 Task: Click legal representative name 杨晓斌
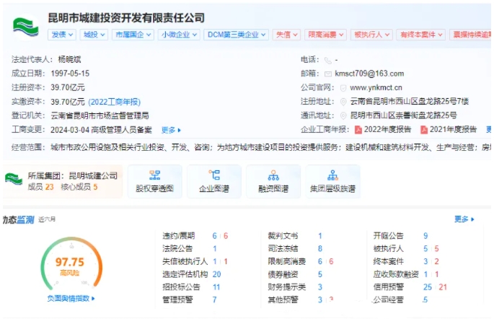70,60
